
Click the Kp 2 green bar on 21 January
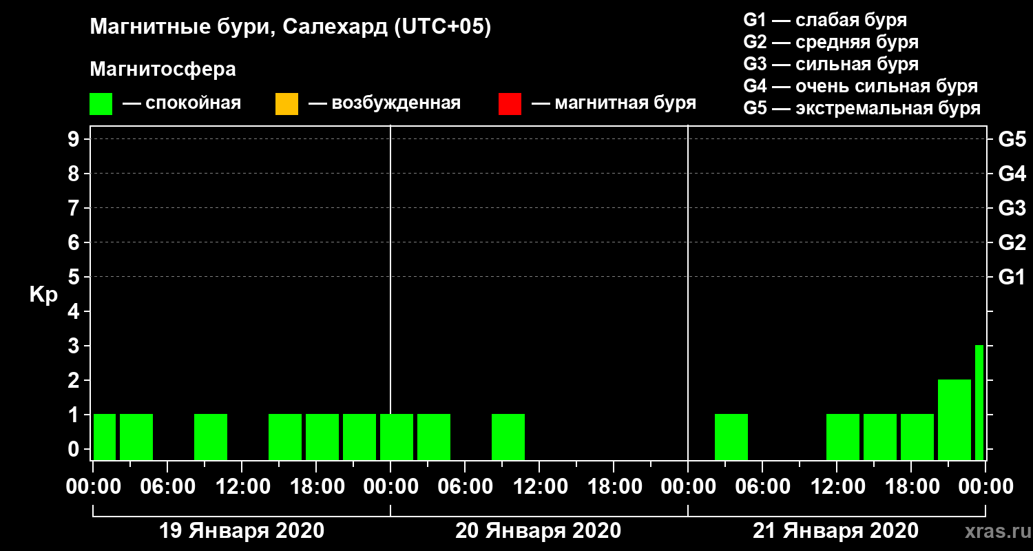pos(954,419)
